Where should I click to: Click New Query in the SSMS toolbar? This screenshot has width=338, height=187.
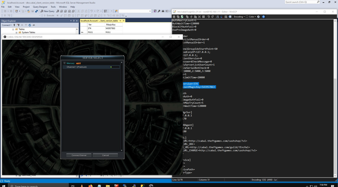click(x=48, y=11)
